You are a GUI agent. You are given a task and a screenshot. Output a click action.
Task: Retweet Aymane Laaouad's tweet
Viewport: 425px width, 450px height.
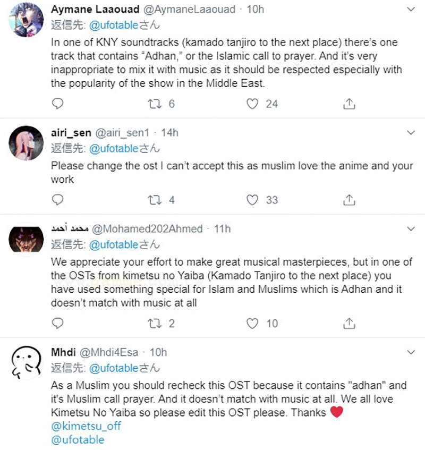[155, 104]
